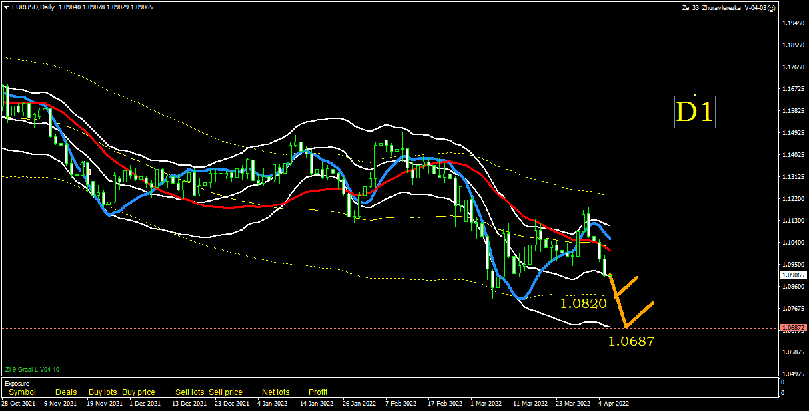Click the 14 Jan 2022 date label

(317, 404)
